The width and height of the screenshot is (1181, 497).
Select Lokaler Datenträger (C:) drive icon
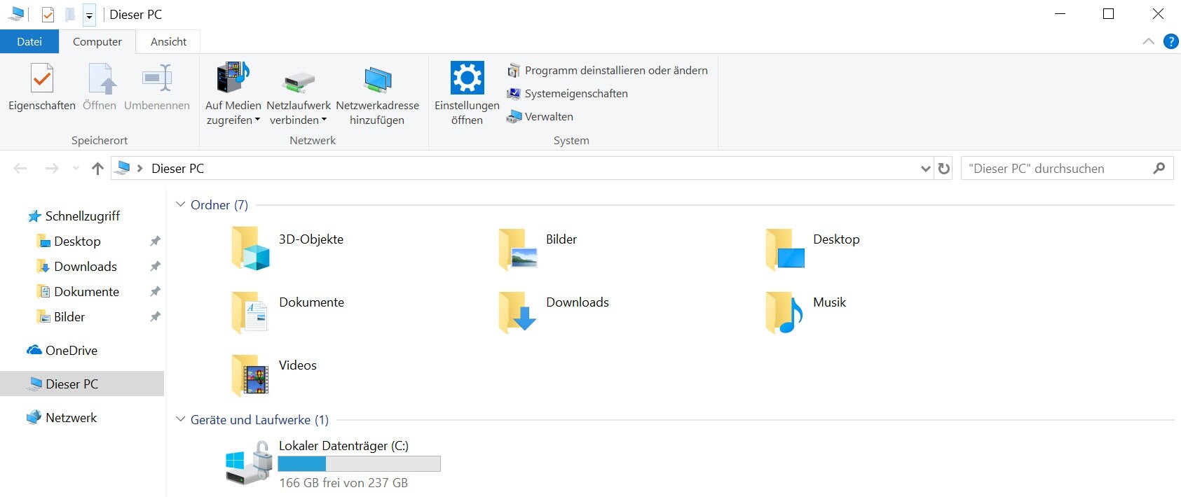click(249, 463)
